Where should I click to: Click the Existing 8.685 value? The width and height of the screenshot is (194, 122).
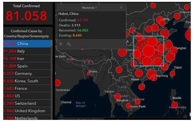(77, 36)
